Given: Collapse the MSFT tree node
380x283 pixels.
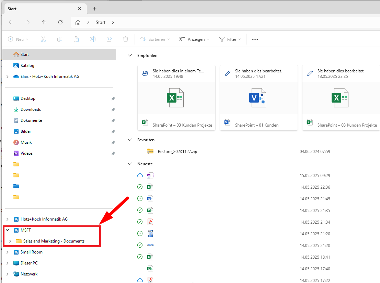Looking at the screenshot, I should coord(8,230).
